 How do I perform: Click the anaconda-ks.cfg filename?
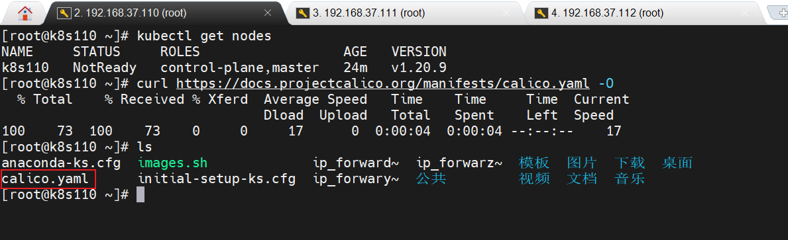(61, 163)
